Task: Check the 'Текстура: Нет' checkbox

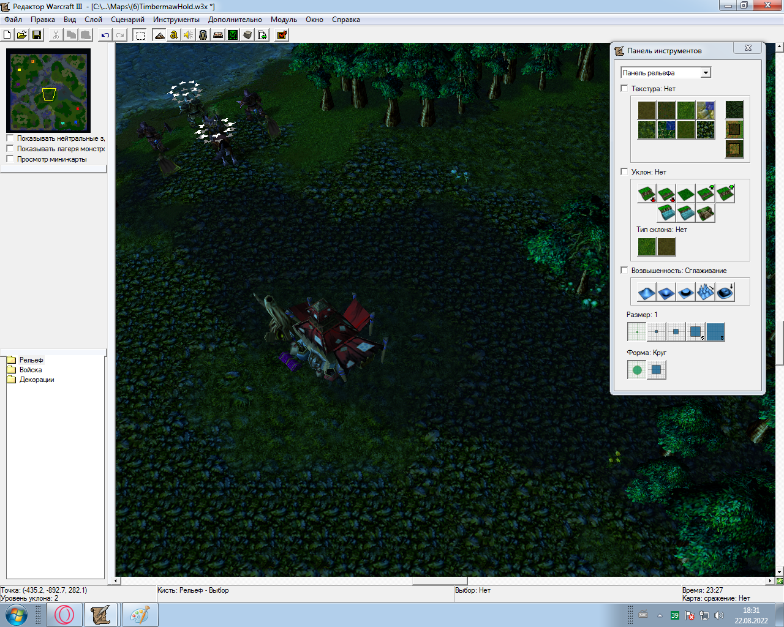Action: click(624, 89)
